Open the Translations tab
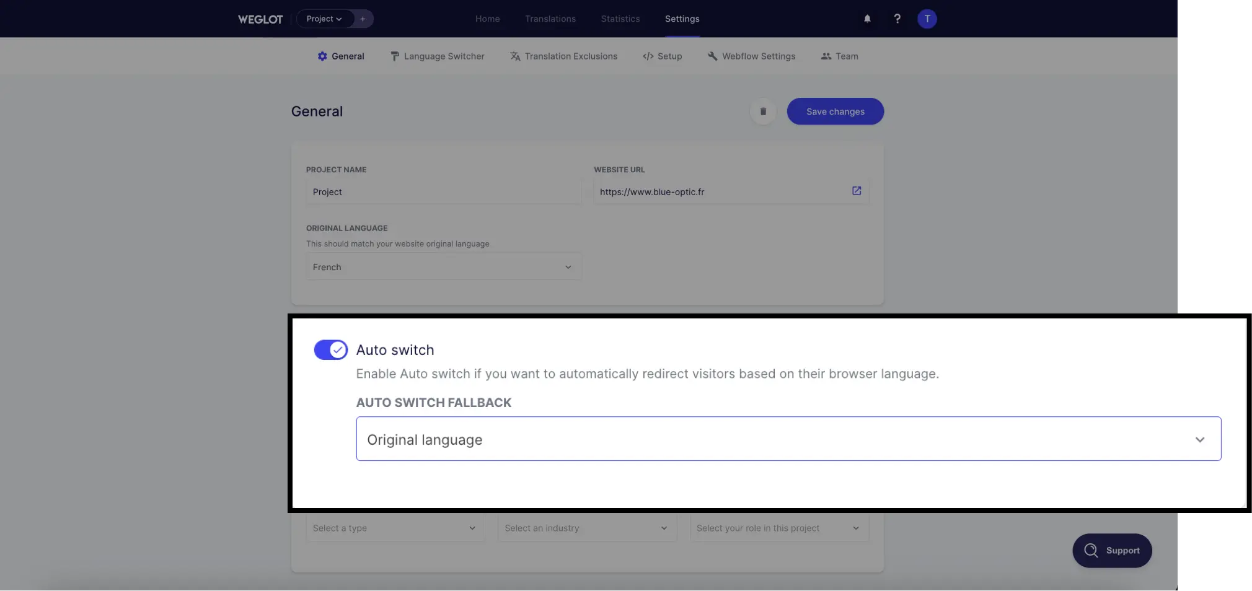Viewport: 1252px width, 591px height. click(550, 19)
